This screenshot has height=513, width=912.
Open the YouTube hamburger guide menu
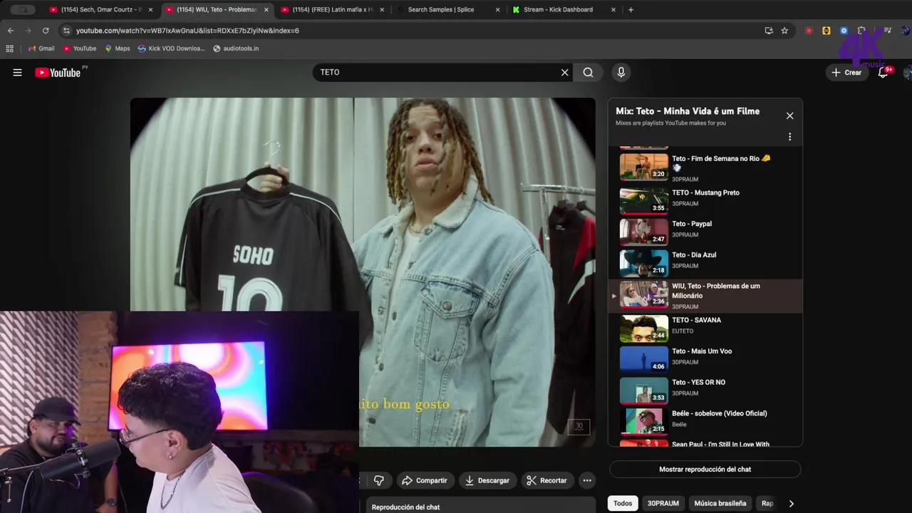coord(17,72)
